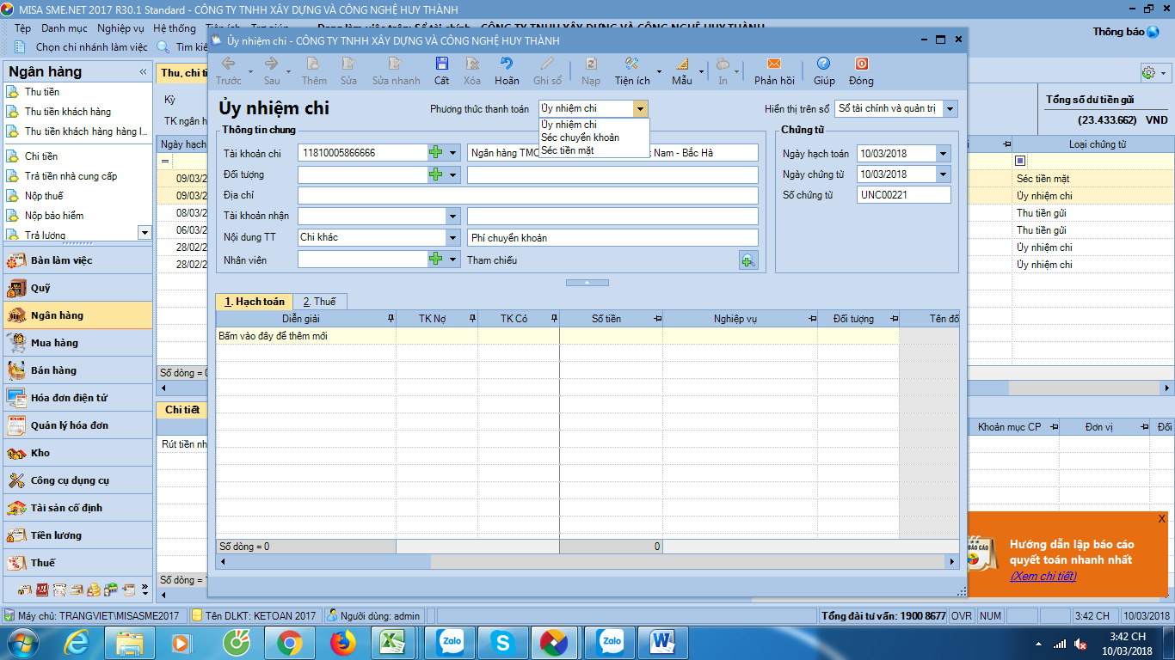The width and height of the screenshot is (1175, 660).
Task: Open the Tiền lương module
Action: (x=77, y=535)
